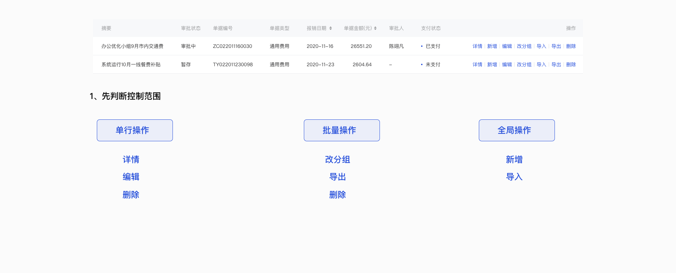Click the 未支付 payment status cell
The height and width of the screenshot is (273, 676).
click(431, 64)
